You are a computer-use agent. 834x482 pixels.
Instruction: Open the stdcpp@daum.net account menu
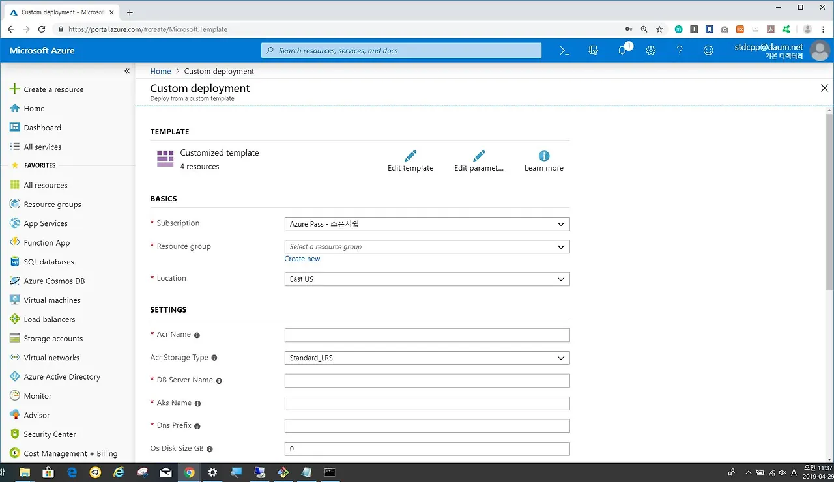[x=781, y=50]
